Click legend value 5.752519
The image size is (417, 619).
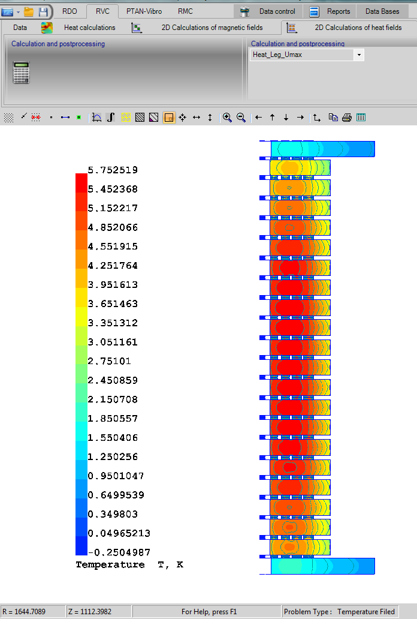click(113, 170)
